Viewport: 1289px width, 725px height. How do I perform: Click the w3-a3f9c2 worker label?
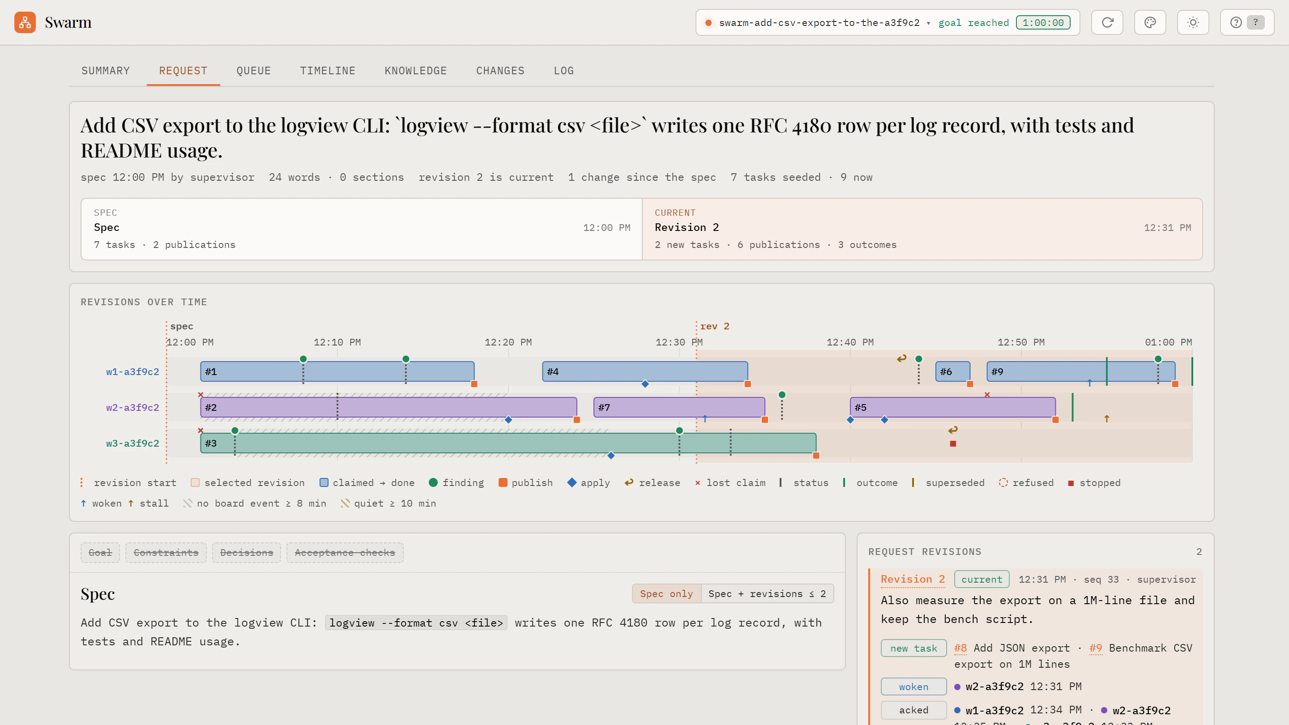[132, 444]
